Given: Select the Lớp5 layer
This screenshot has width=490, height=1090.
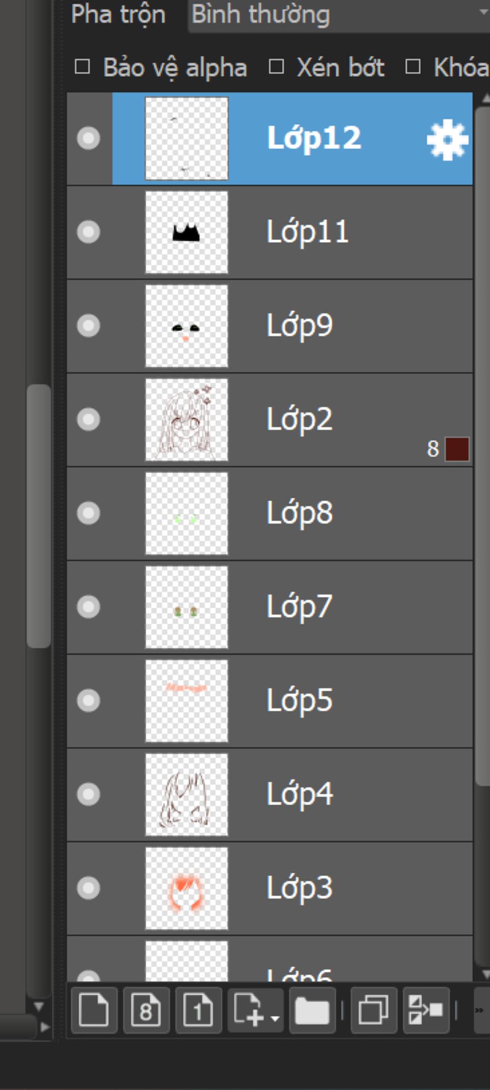Looking at the screenshot, I should coord(270,701).
